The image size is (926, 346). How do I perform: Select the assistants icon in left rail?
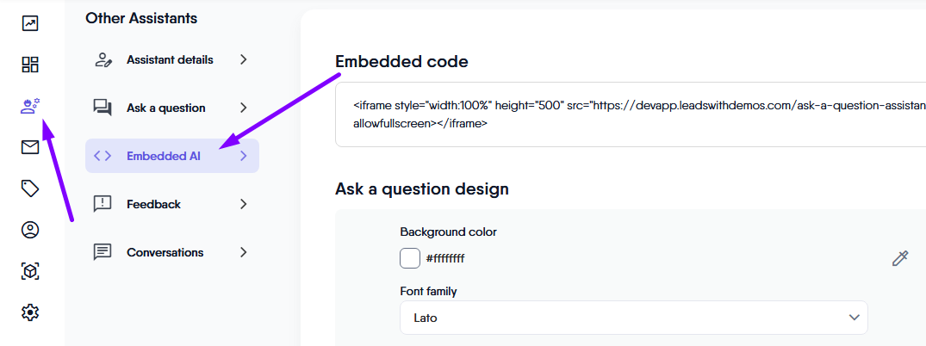coord(30,107)
